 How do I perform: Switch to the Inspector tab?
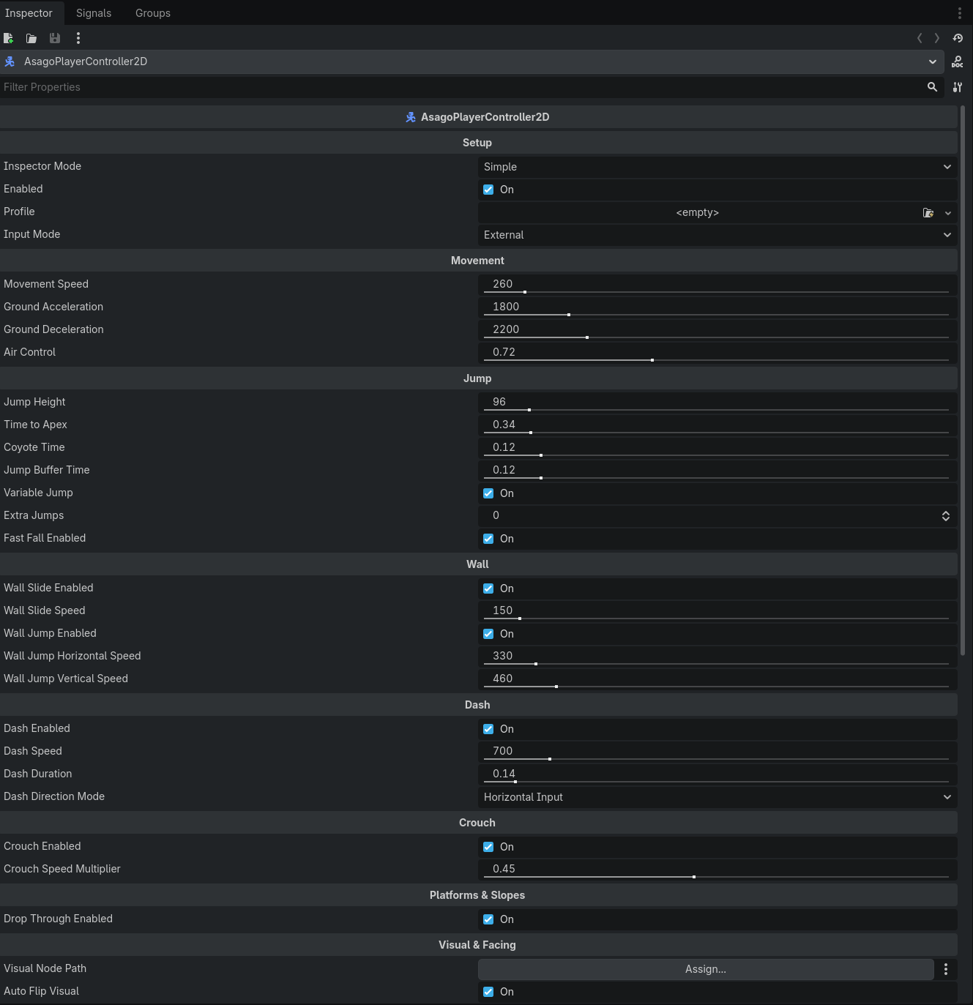29,13
